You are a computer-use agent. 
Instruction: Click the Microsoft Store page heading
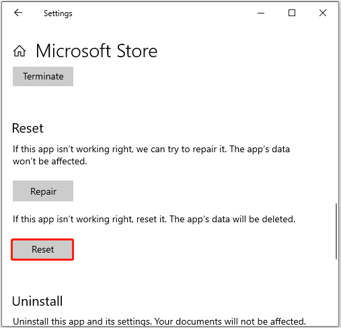[x=97, y=51]
